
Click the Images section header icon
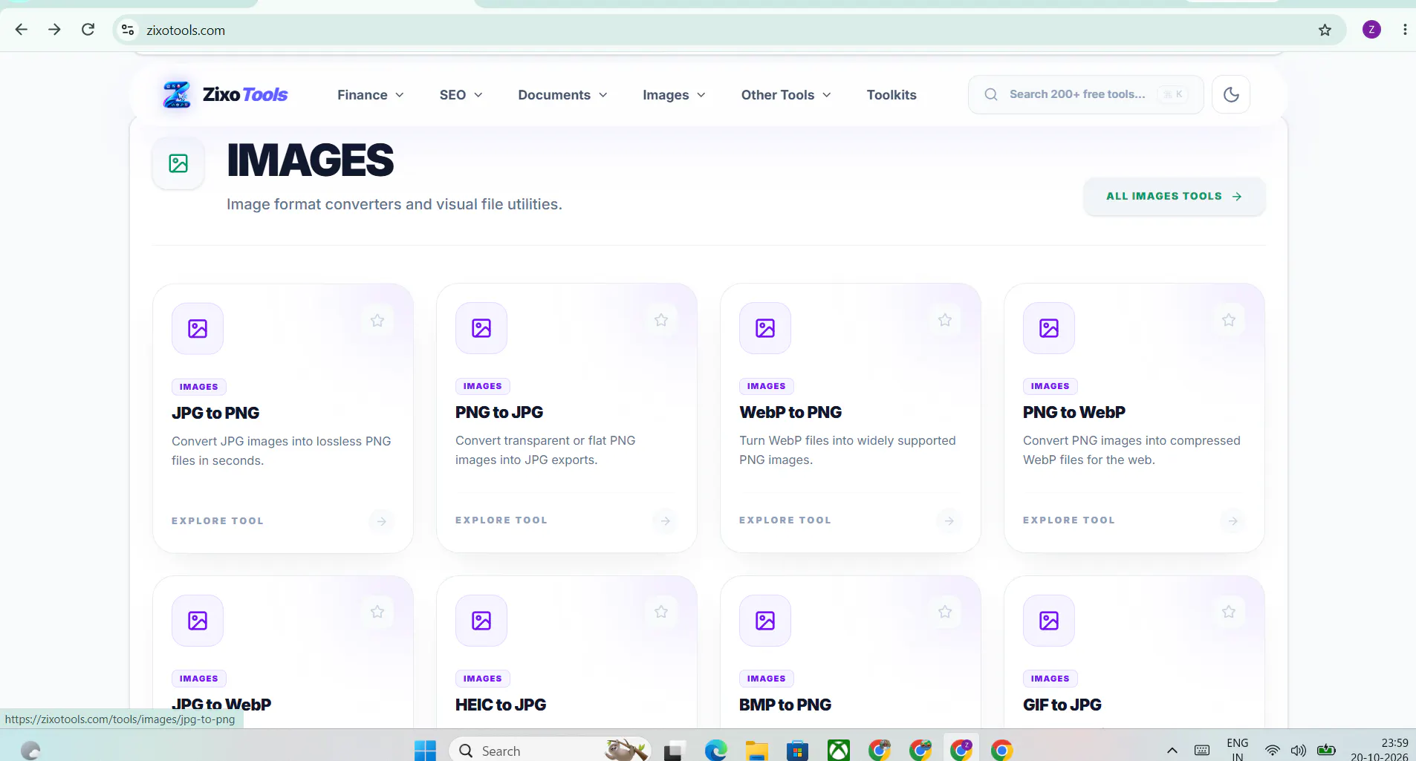[178, 163]
